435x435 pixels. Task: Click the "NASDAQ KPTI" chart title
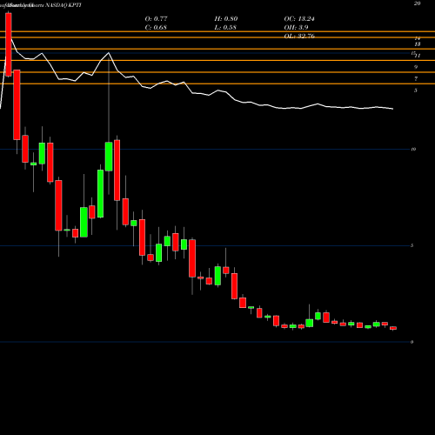64,5
